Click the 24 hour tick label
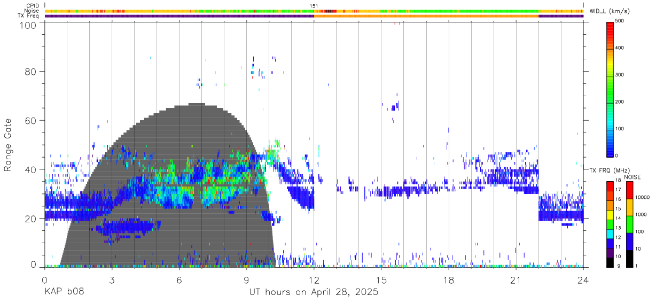 [583, 280]
